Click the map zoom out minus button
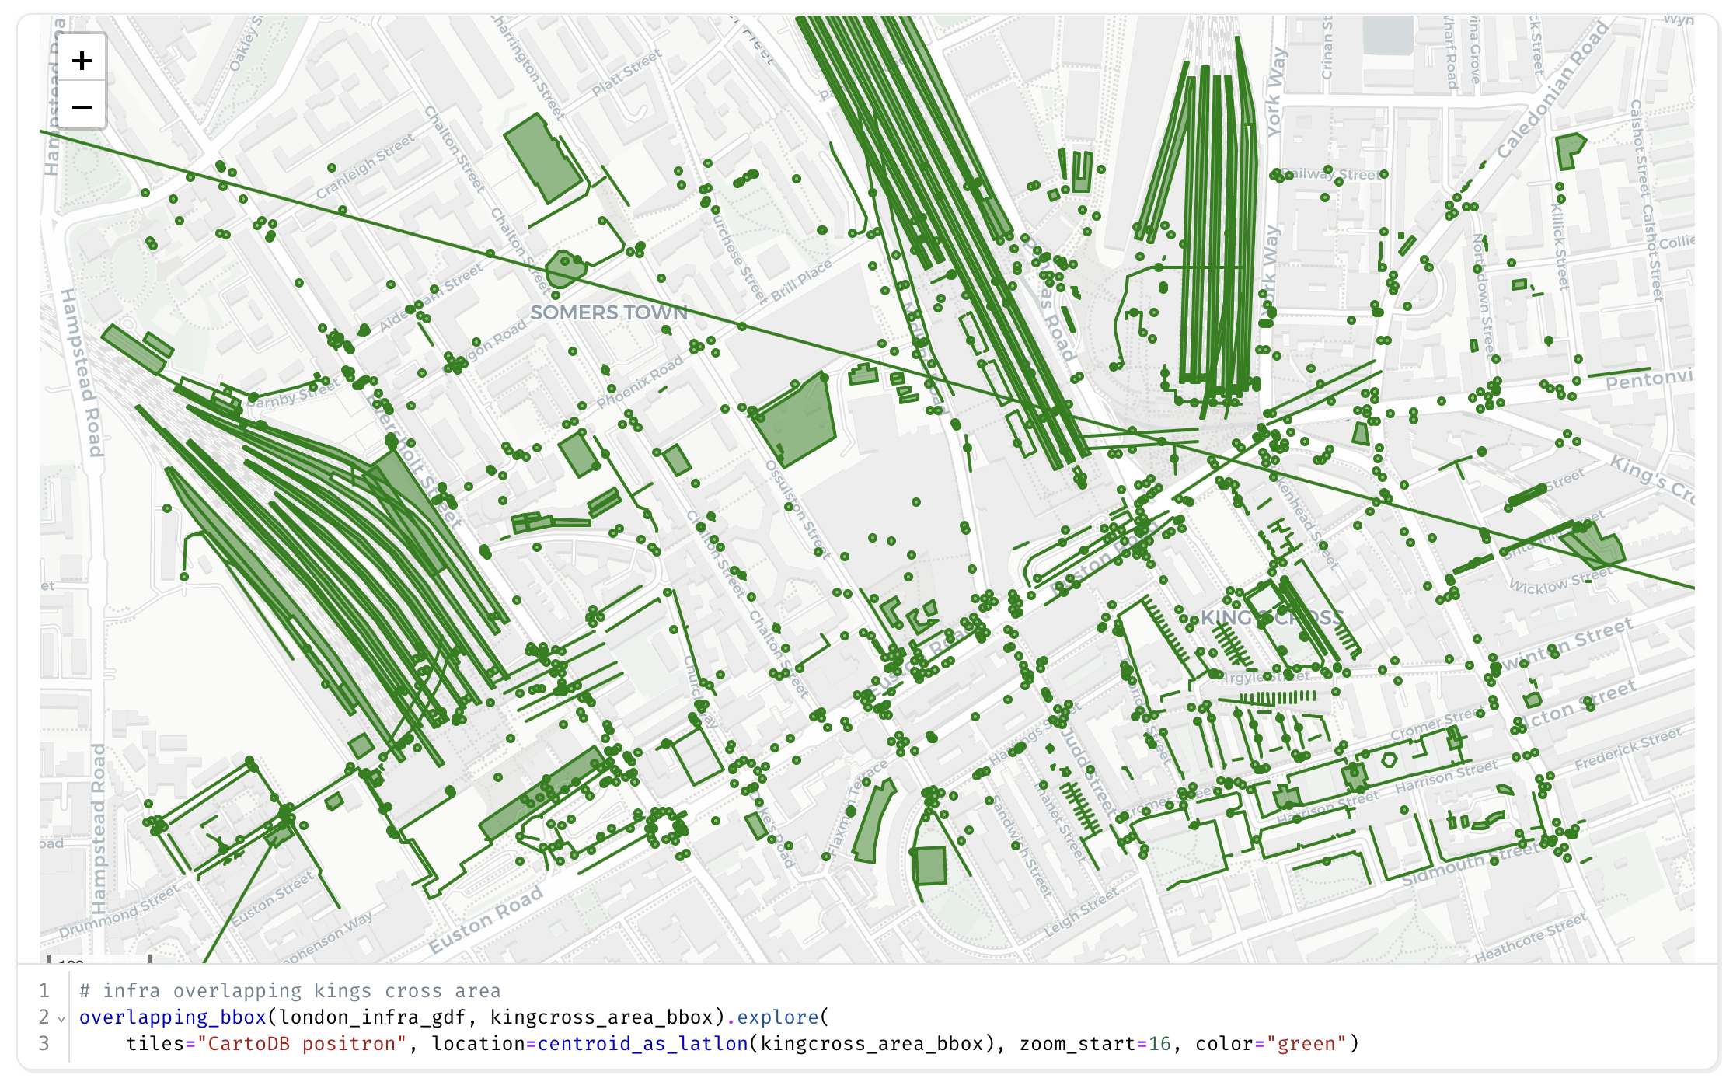 click(x=82, y=106)
